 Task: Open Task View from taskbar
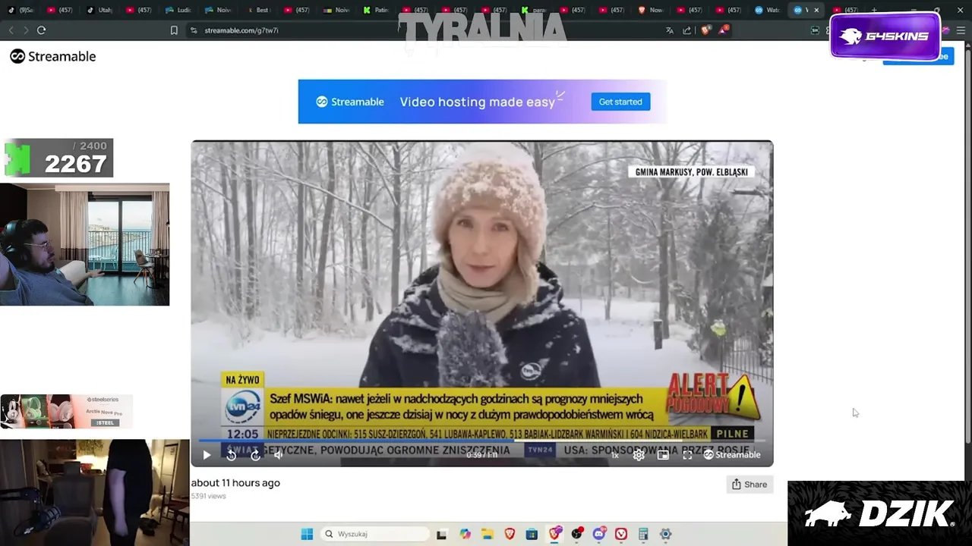click(x=441, y=534)
